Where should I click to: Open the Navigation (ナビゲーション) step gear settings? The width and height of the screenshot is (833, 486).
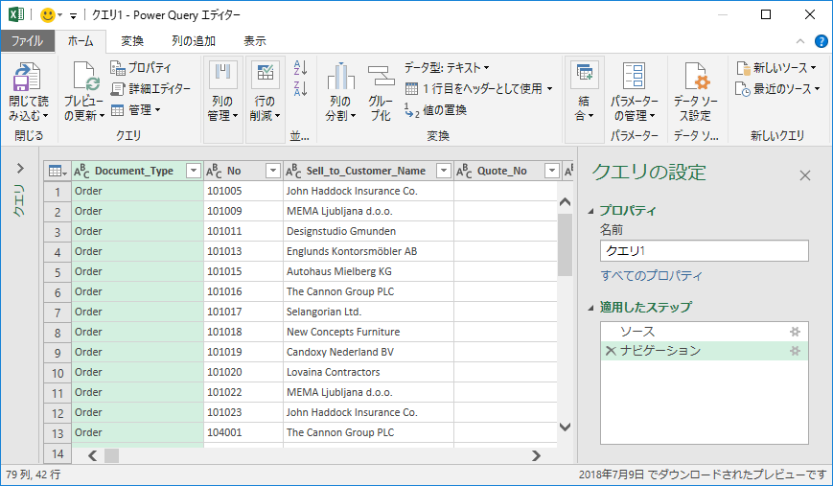(x=795, y=351)
